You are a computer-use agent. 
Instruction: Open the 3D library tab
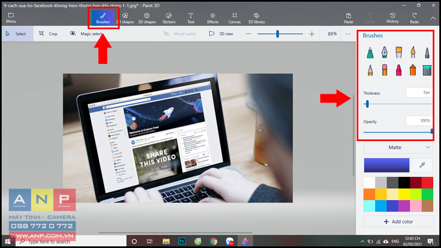(256, 18)
